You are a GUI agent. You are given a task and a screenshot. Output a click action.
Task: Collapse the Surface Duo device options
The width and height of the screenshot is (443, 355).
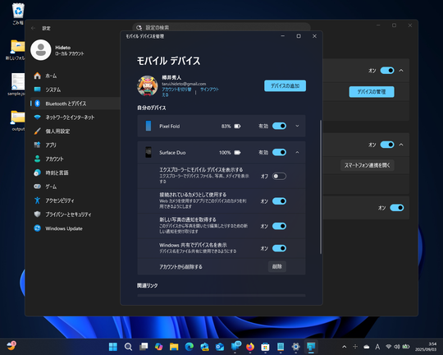click(297, 152)
